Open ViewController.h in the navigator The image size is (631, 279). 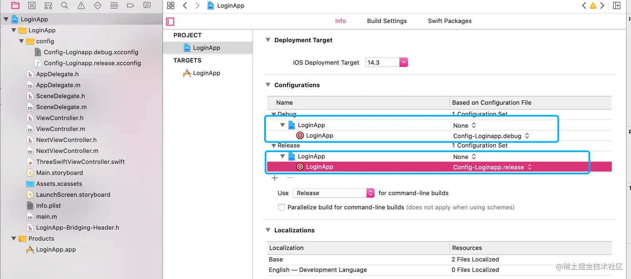[x=60, y=118]
